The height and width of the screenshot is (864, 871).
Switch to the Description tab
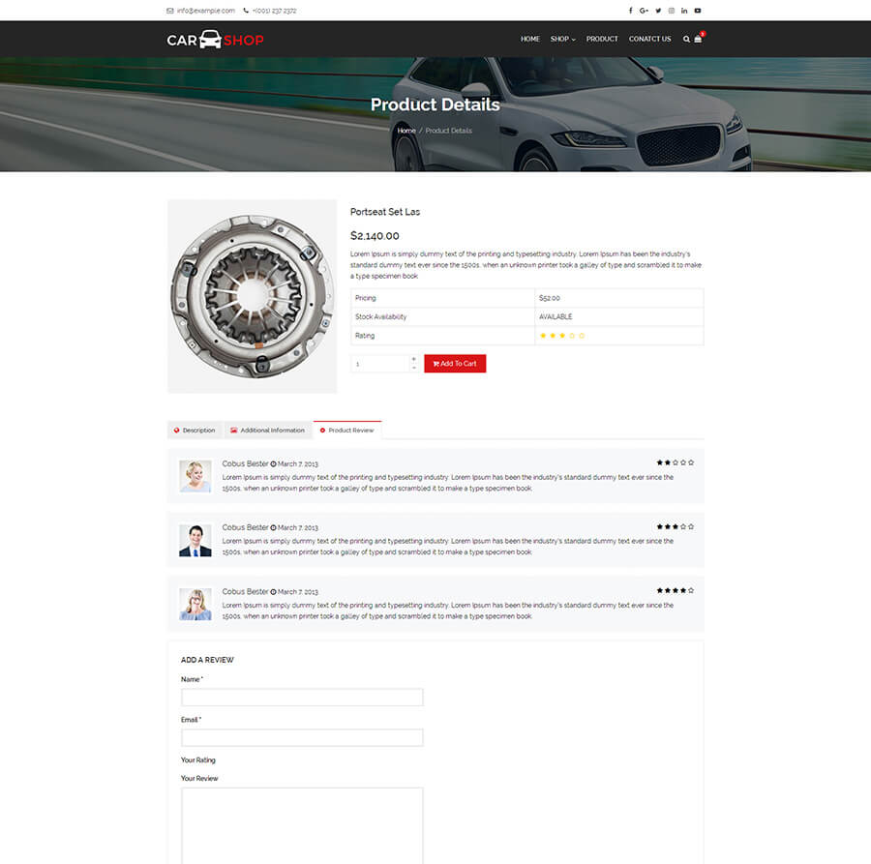[195, 431]
